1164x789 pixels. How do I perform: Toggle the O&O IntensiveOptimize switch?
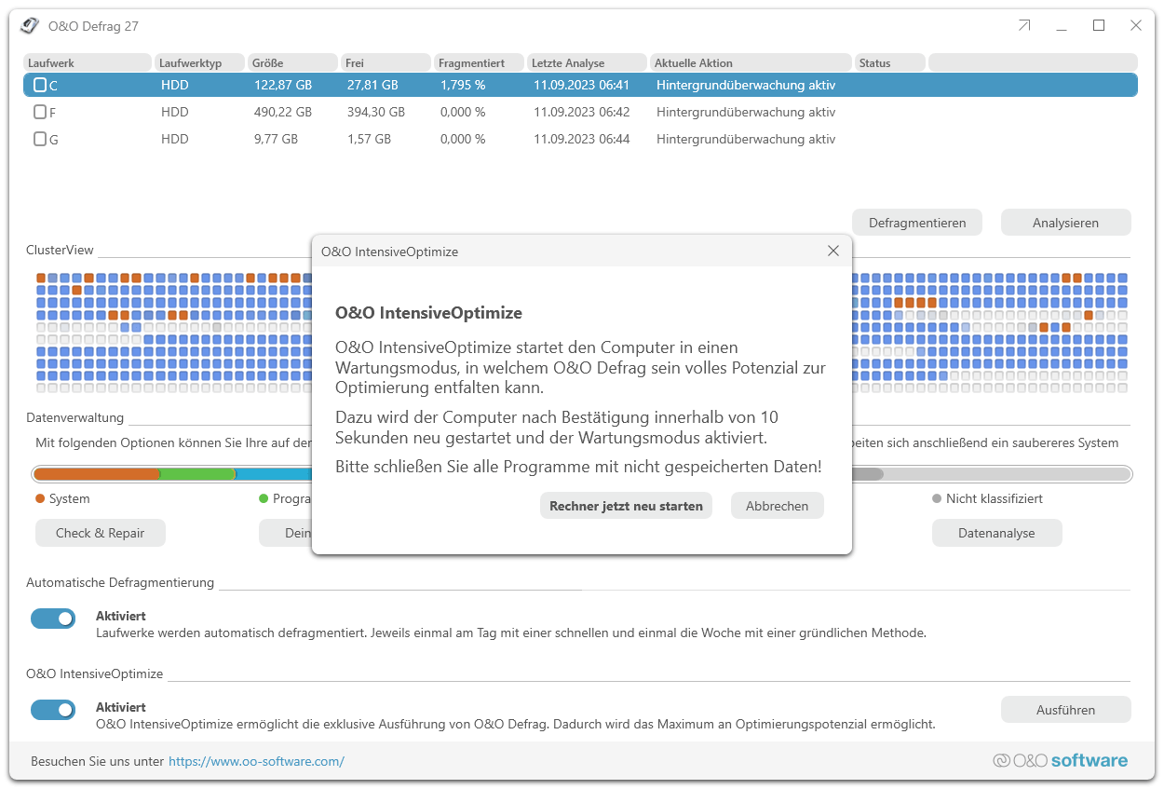(53, 710)
